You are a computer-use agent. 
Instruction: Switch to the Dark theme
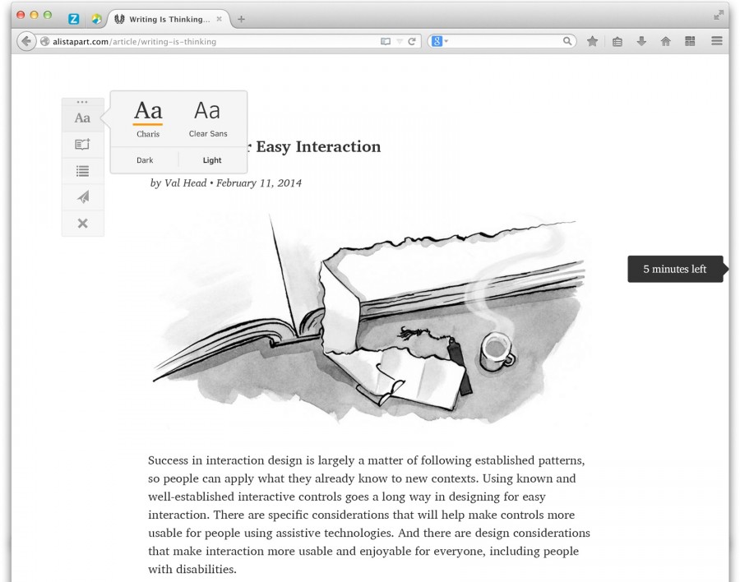coord(145,159)
